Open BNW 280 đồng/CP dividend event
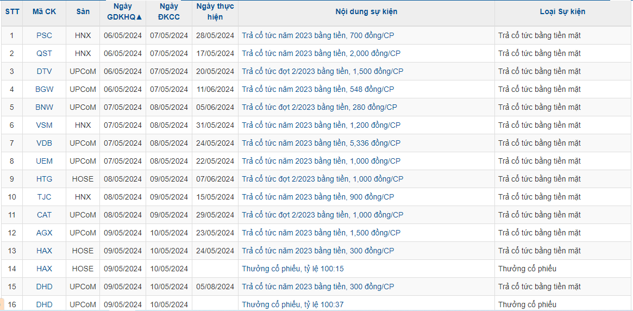The height and width of the screenshot is (311, 633). pyautogui.click(x=319, y=108)
